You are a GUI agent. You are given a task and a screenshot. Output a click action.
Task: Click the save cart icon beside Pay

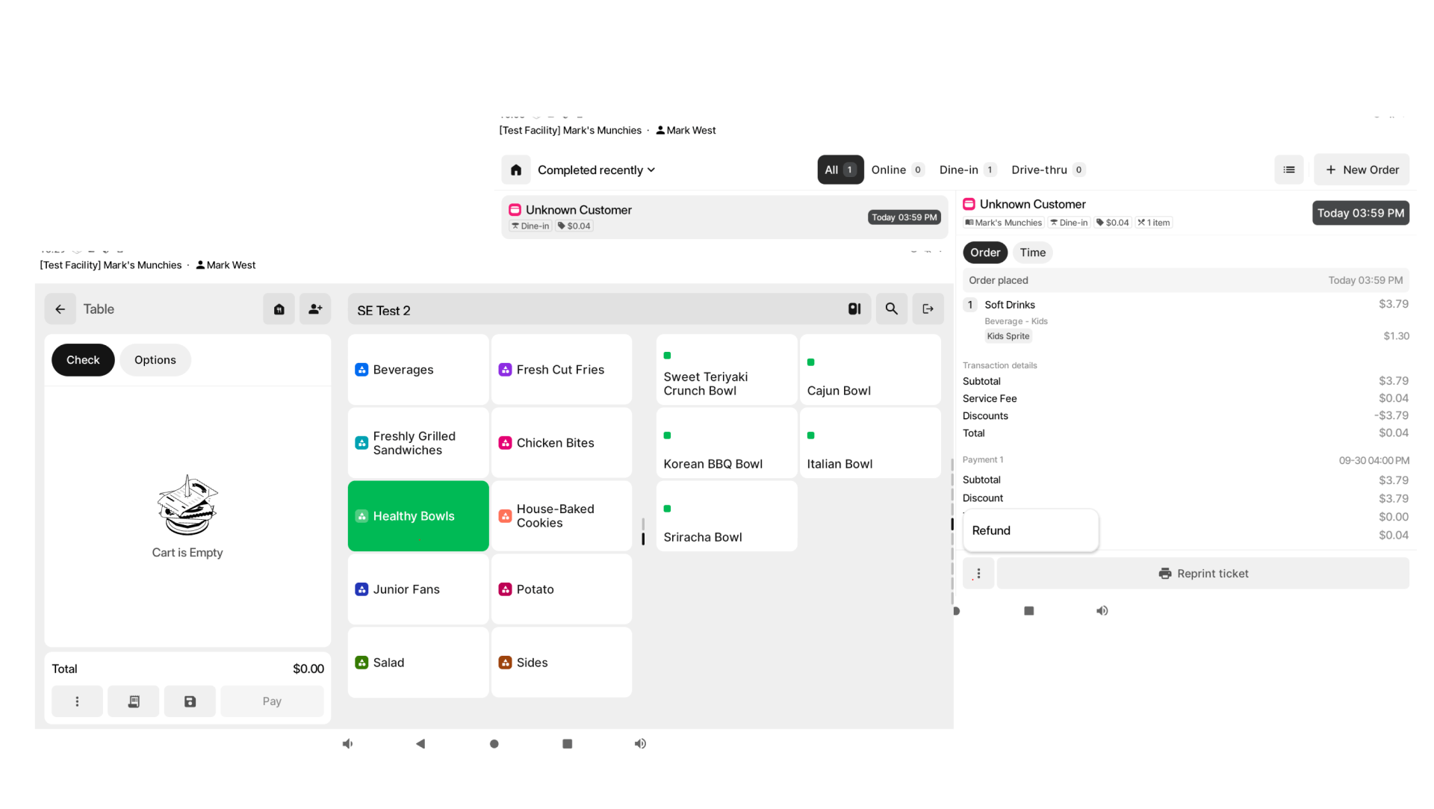coord(190,701)
